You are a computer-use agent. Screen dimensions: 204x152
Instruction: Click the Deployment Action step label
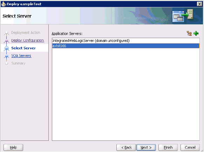click(x=26, y=32)
